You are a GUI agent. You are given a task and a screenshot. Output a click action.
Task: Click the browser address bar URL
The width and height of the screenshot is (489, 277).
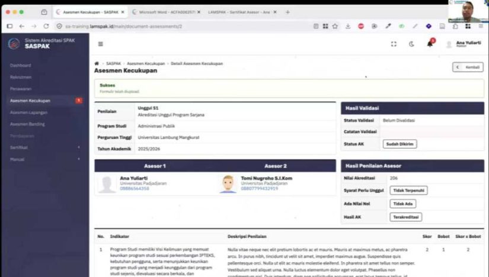(123, 26)
